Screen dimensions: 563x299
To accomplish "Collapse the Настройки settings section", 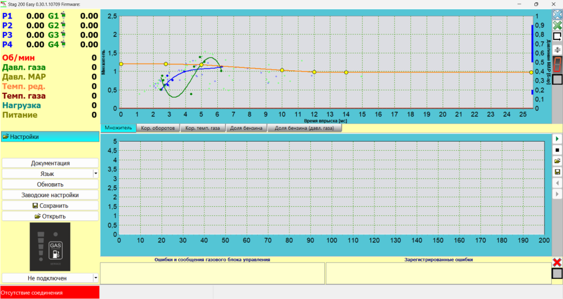I will point(50,137).
